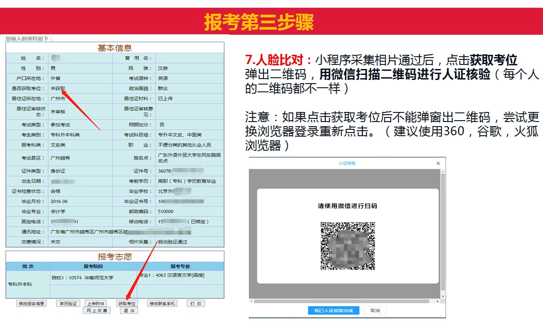The width and height of the screenshot is (543, 324).
Task: Click the 广东外语外贸大学东风东路报名点 value
Action: 189,158
